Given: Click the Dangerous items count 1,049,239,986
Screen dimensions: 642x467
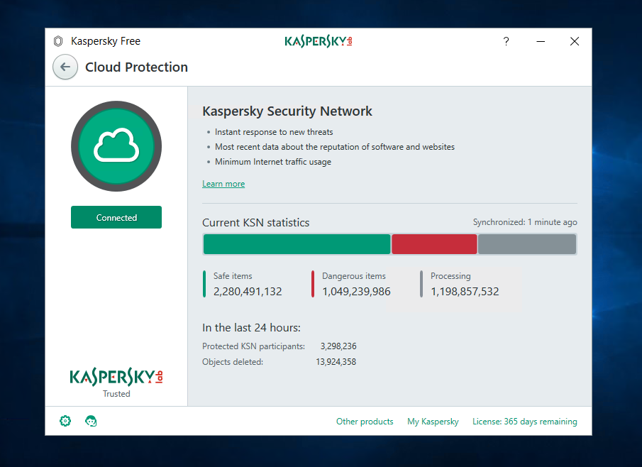Looking at the screenshot, I should [356, 292].
